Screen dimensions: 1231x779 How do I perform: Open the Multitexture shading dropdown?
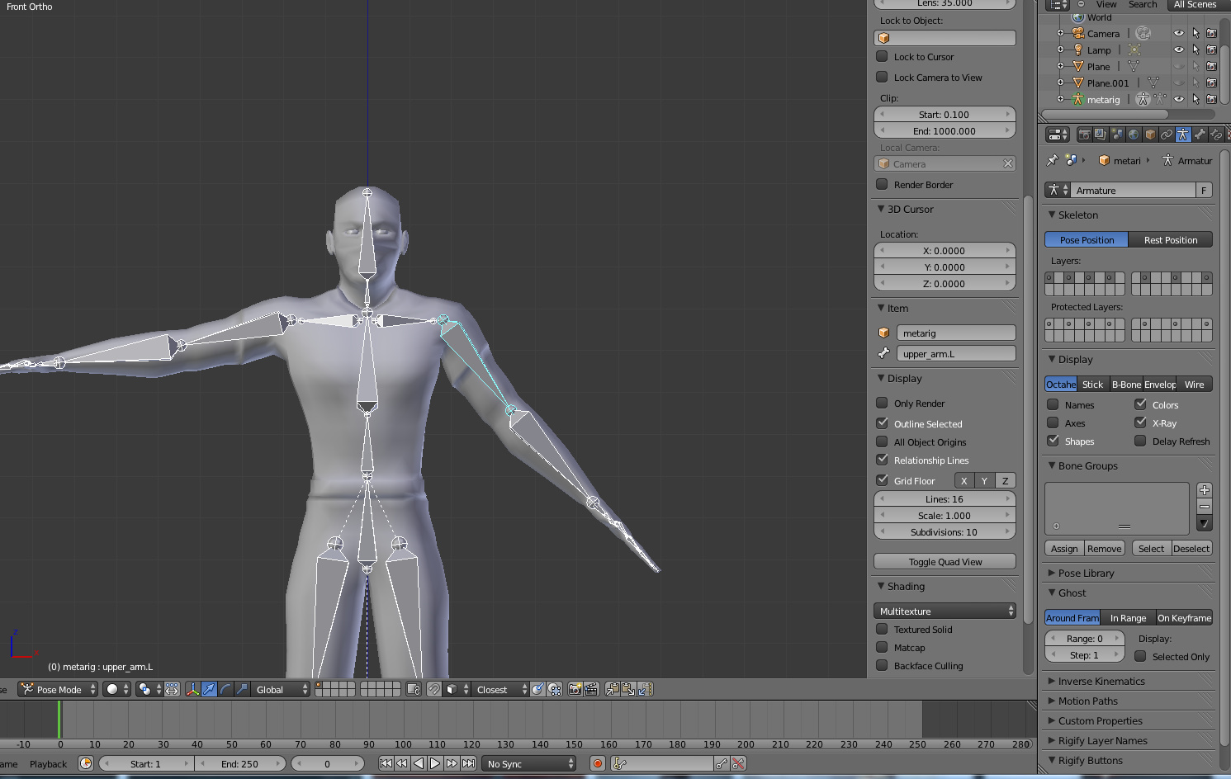point(945,611)
